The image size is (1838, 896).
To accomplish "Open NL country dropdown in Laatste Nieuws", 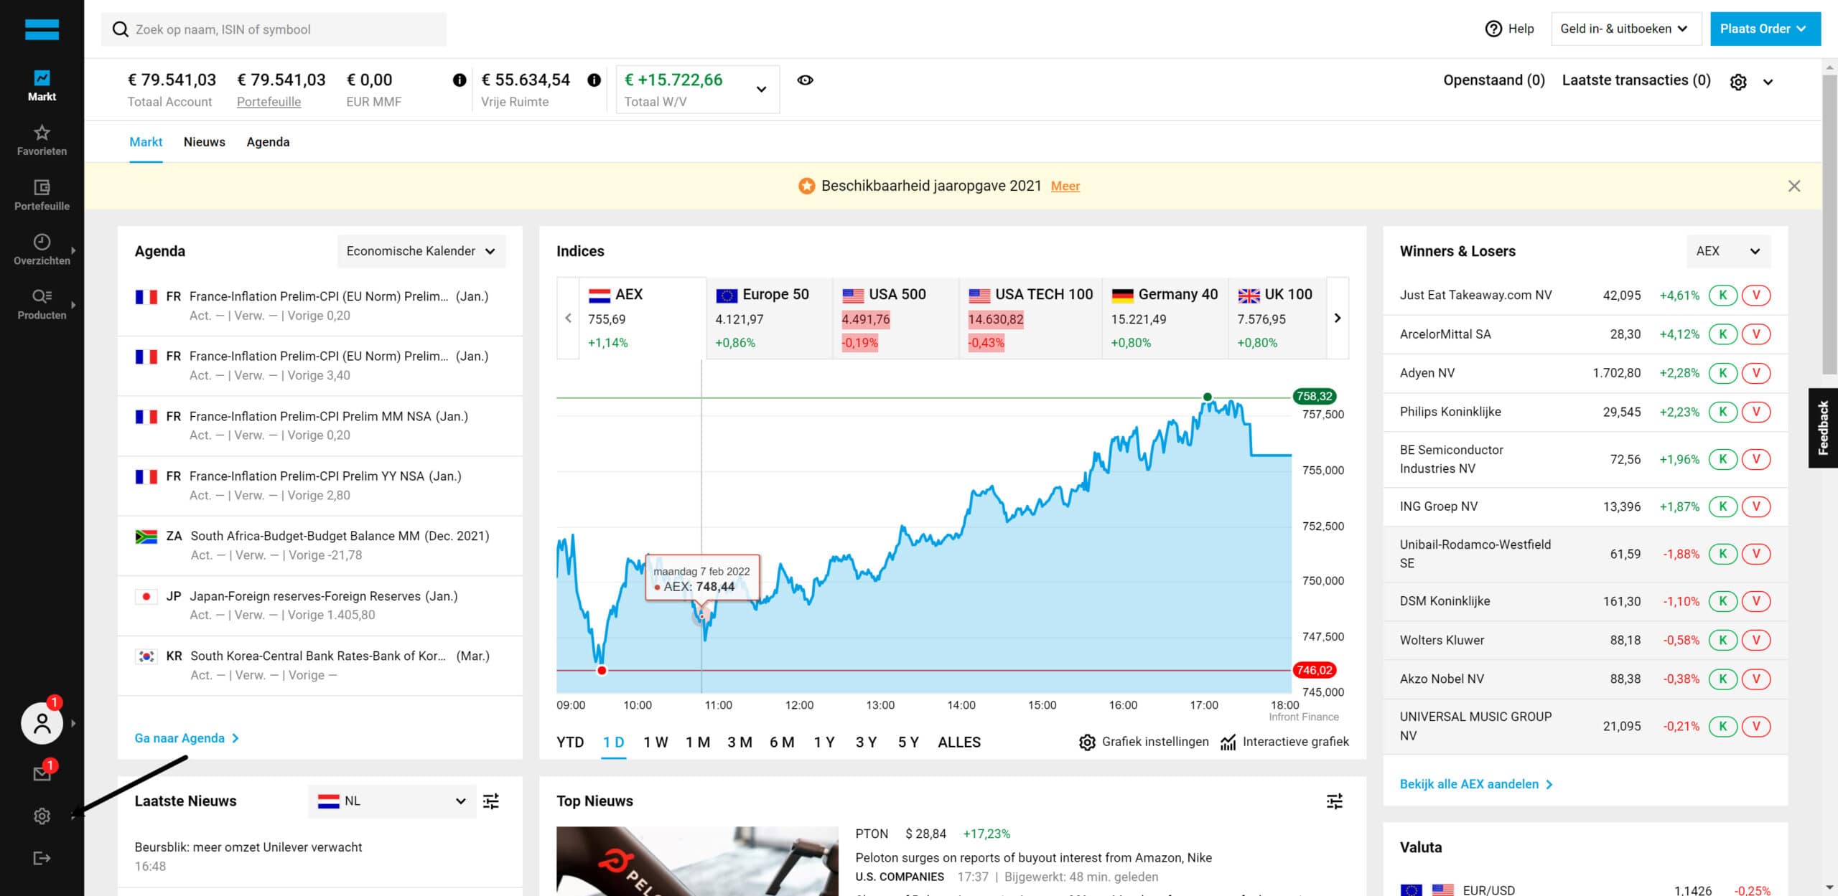I will (x=392, y=801).
